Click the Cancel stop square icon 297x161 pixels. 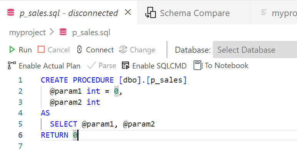(41, 50)
